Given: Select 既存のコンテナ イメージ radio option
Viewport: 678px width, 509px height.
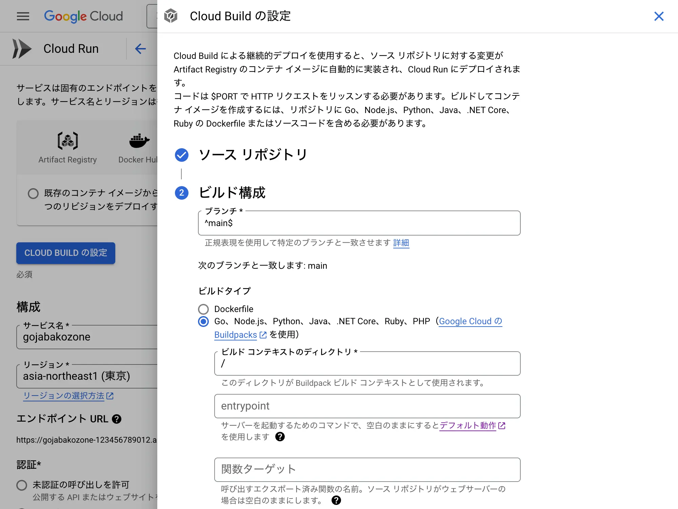Looking at the screenshot, I should (x=33, y=194).
